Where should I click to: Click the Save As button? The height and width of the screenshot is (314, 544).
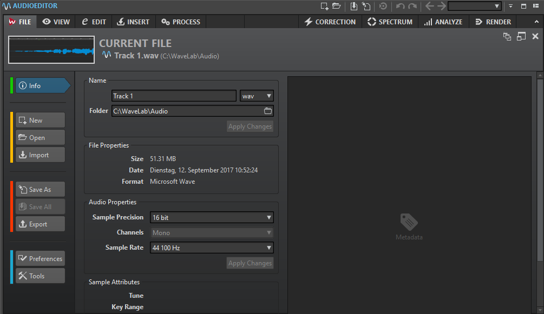pyautogui.click(x=40, y=190)
